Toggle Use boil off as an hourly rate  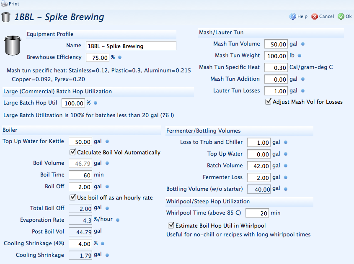coord(72,197)
